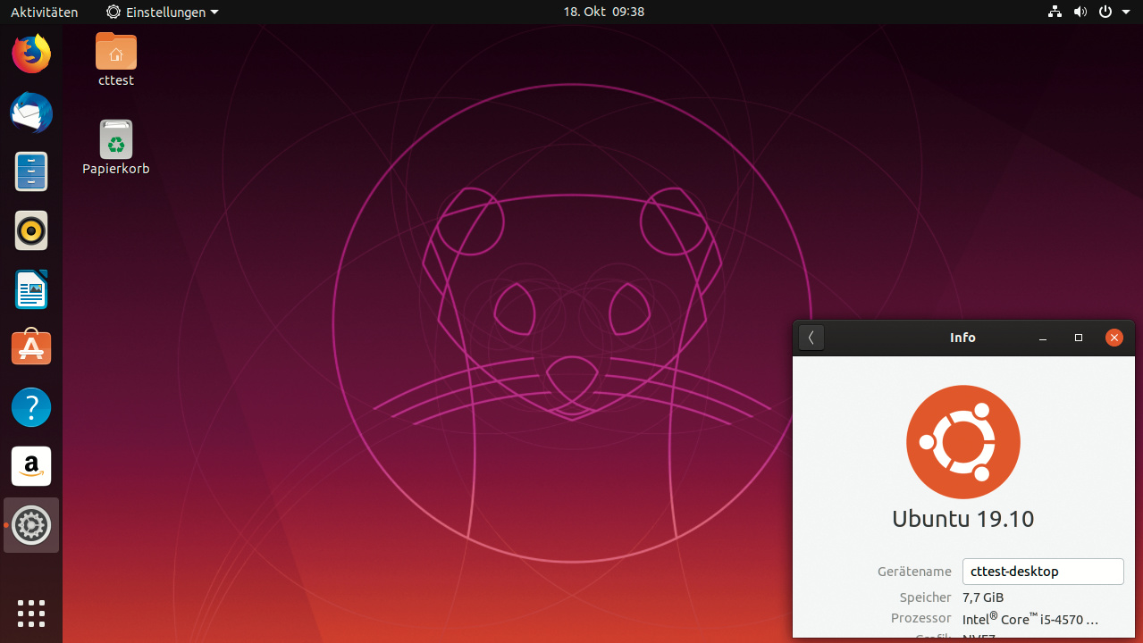Open the Papierkorb trash icon
Screen dimensions: 1143x643
tap(116, 148)
